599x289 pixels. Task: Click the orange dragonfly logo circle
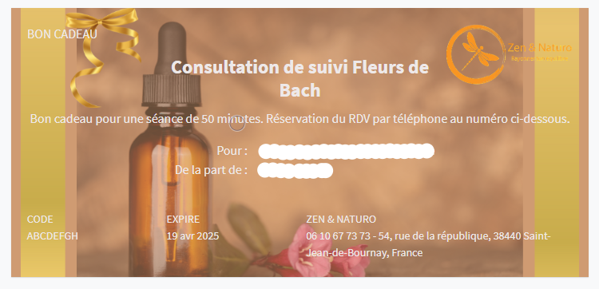tap(476, 54)
